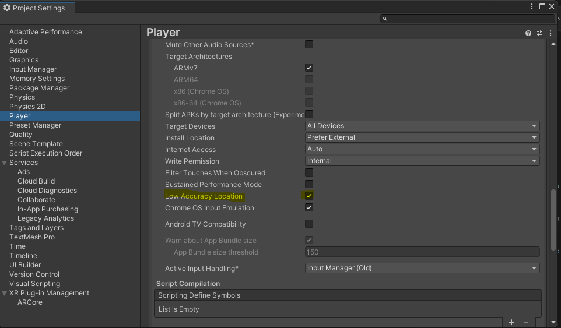
Task: Toggle Split APKs by target architecture
Action: coord(308,114)
